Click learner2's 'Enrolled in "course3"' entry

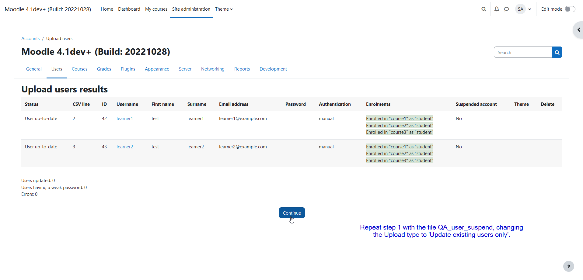tap(400, 161)
